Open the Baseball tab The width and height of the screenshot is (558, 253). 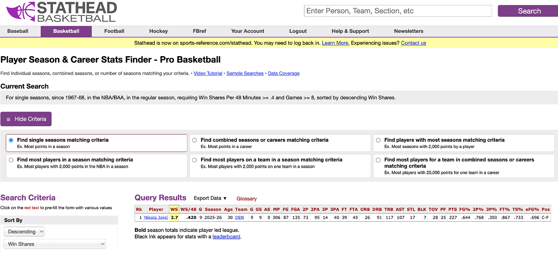(18, 31)
